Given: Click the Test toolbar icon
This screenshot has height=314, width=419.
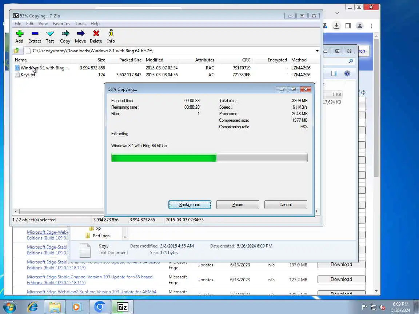Looking at the screenshot, I should click(x=50, y=36).
